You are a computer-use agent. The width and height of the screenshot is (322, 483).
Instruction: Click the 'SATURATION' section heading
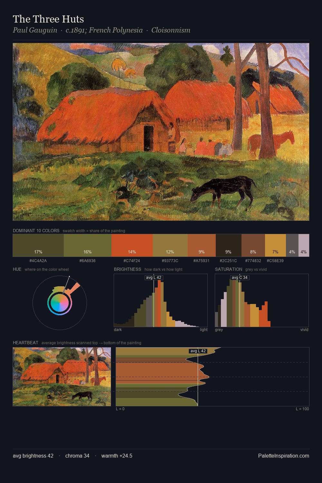229,270
